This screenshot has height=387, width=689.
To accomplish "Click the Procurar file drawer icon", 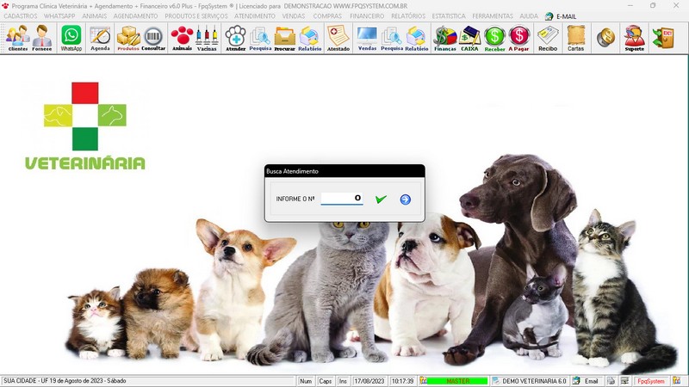I will click(285, 38).
